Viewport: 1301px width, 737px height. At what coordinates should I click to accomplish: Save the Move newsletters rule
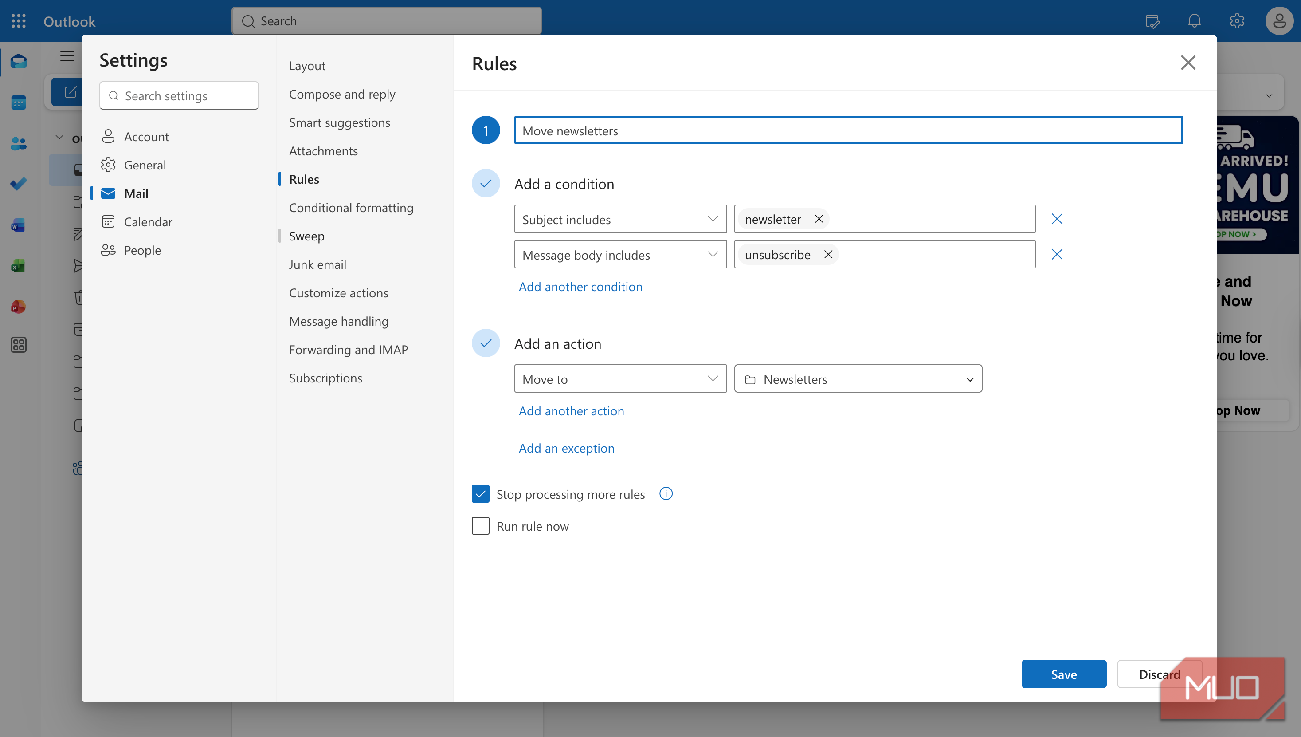[1064, 674]
